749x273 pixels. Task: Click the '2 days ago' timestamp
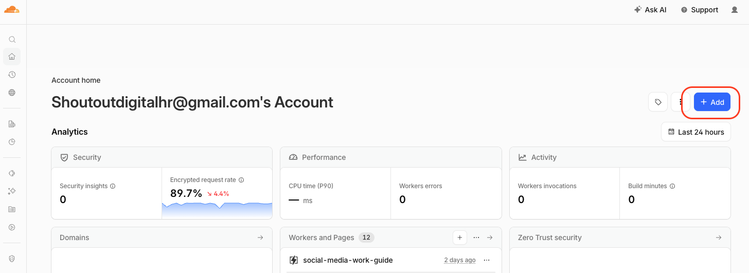tap(460, 260)
